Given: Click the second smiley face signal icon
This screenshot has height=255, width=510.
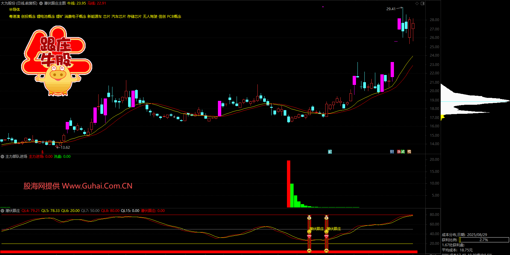Looking at the screenshot, I should point(326,232).
